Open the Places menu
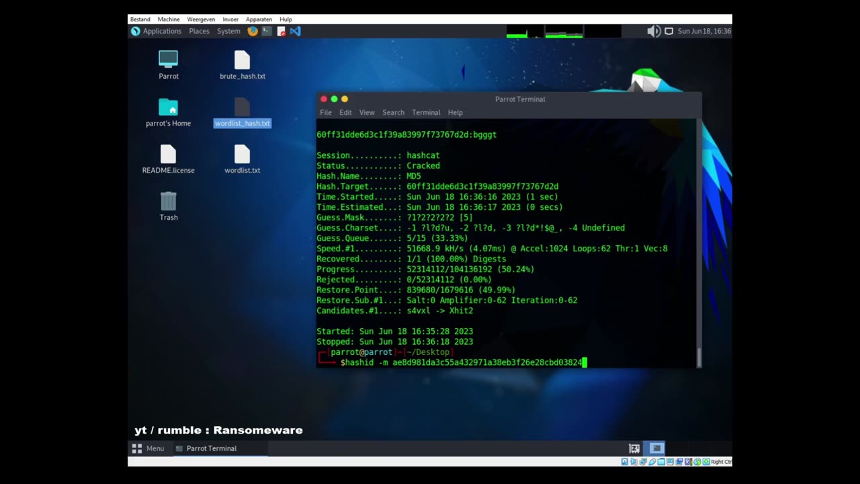 pos(199,31)
